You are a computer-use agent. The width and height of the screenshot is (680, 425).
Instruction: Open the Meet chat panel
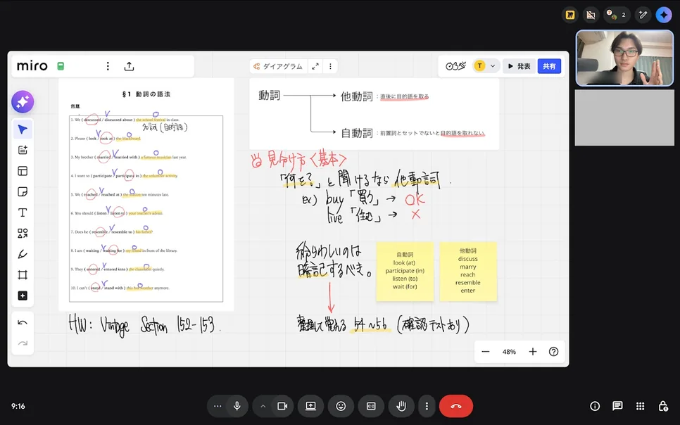point(617,406)
